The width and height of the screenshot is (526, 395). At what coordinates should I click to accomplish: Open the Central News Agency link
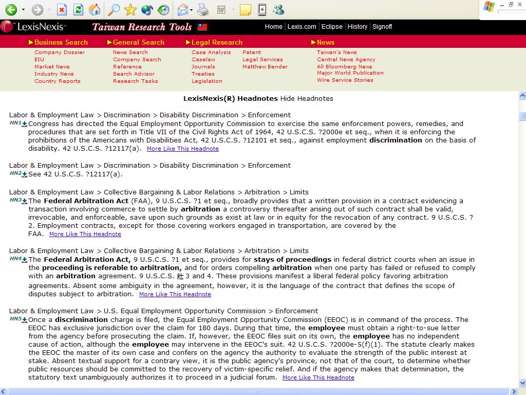[346, 60]
